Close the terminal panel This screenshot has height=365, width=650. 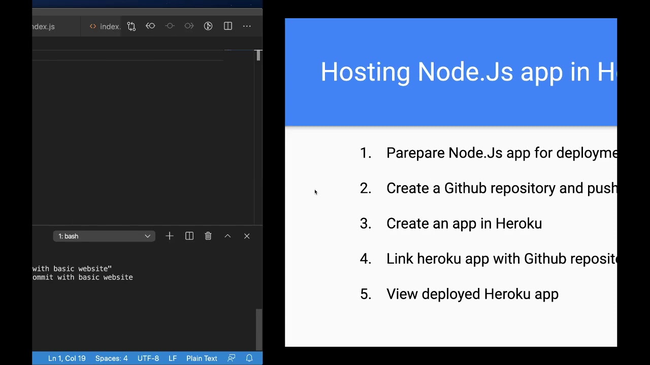[247, 236]
